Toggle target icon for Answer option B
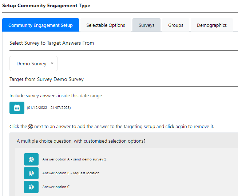 pyautogui.click(x=31, y=173)
